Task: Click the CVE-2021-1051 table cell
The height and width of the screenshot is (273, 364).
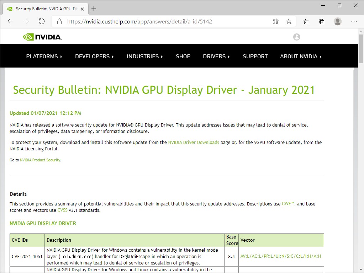Action: [27, 257]
